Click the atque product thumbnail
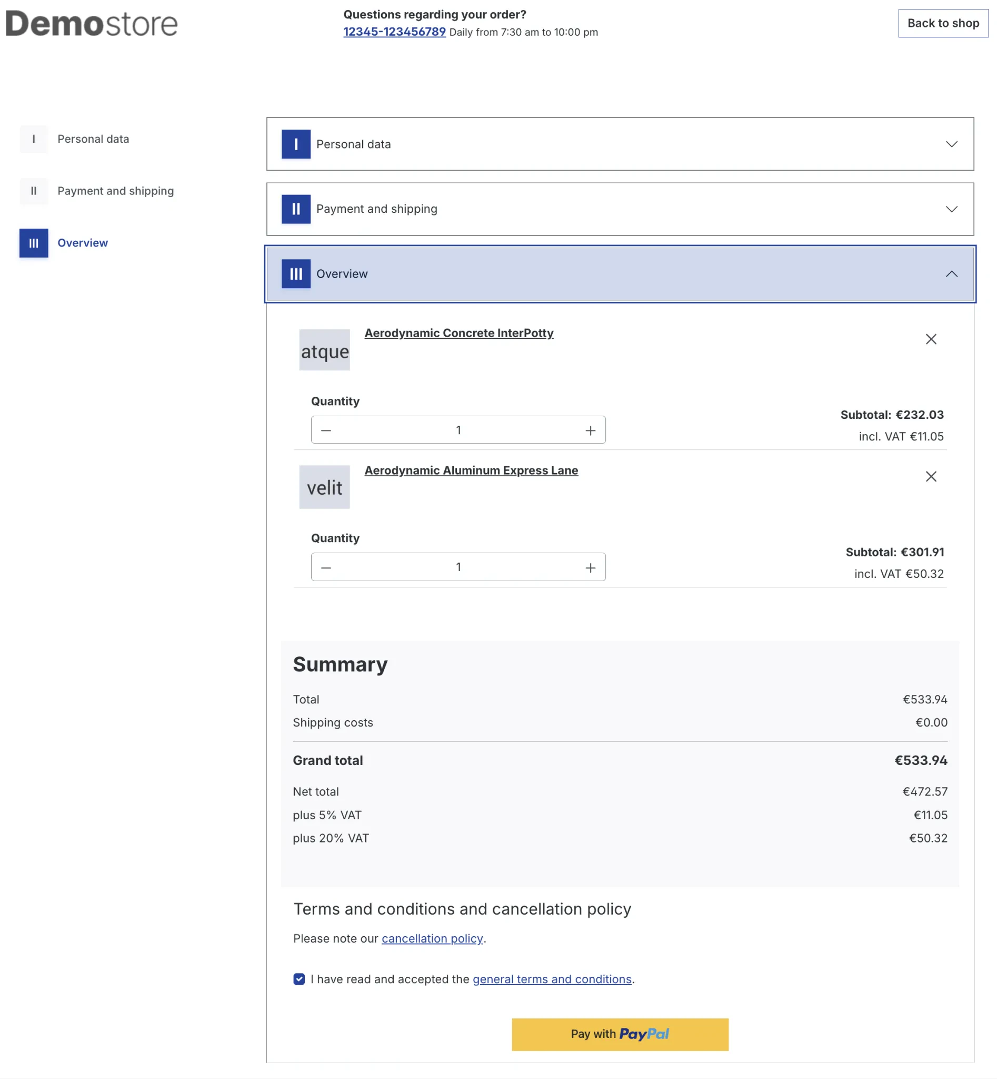Viewport: 997px width, 1079px height. pyautogui.click(x=324, y=350)
